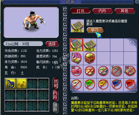Open the vertical 进阶 side tab
Viewport: 139px width, 115px height.
coord(56,107)
